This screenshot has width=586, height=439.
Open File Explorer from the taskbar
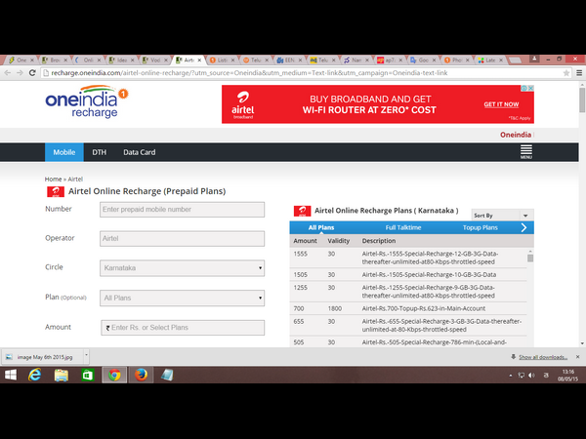pos(62,375)
